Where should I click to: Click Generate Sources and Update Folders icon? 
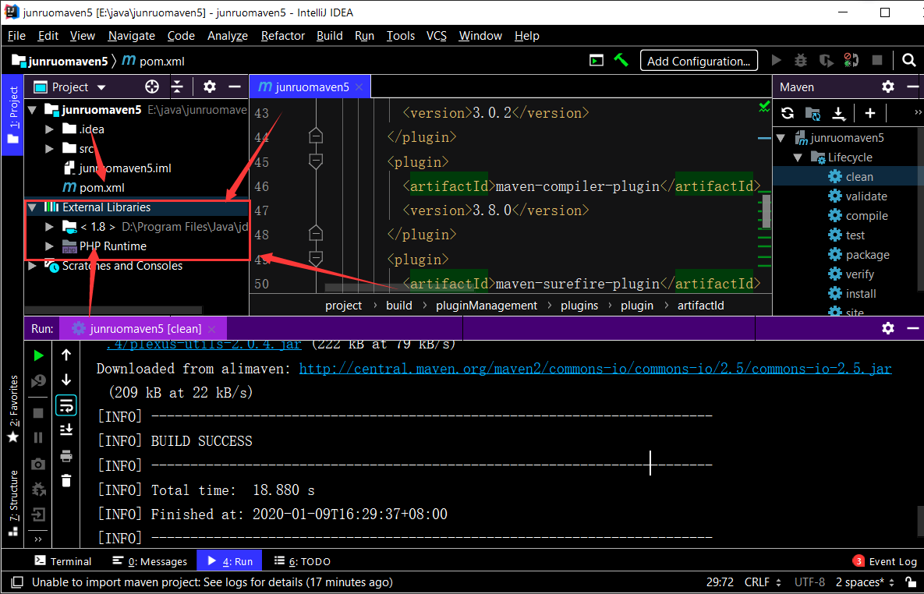coord(812,113)
